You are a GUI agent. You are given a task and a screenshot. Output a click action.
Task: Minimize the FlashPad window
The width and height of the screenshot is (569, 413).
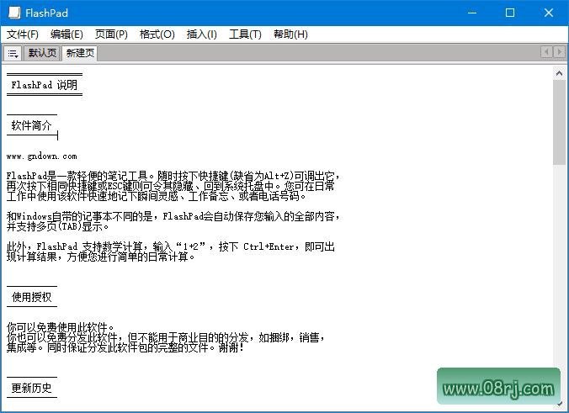(472, 13)
